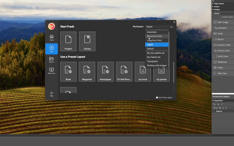The width and height of the screenshot is (234, 146).
Task: Choose the Tri-fold Brochure preset
Action: [x=124, y=72]
